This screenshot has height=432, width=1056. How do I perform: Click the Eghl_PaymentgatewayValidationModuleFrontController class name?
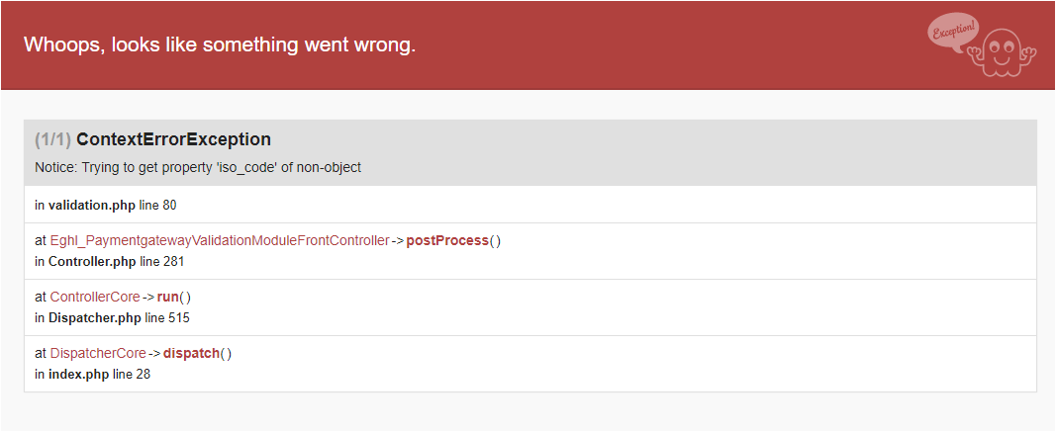point(219,241)
